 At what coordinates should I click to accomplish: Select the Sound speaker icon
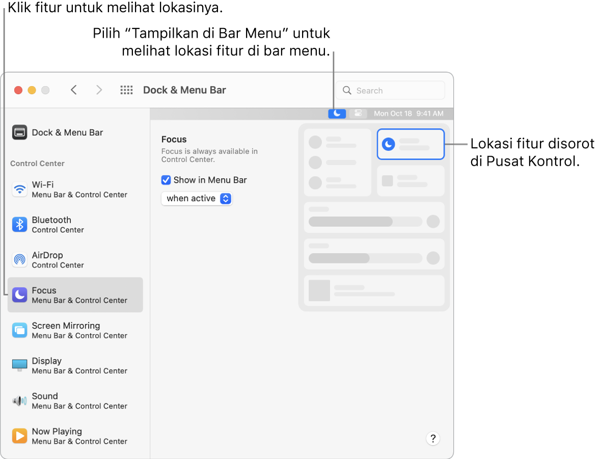(19, 400)
